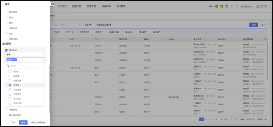Switch to 拓客工具 tab
The height and width of the screenshot is (127, 273).
point(77,6)
